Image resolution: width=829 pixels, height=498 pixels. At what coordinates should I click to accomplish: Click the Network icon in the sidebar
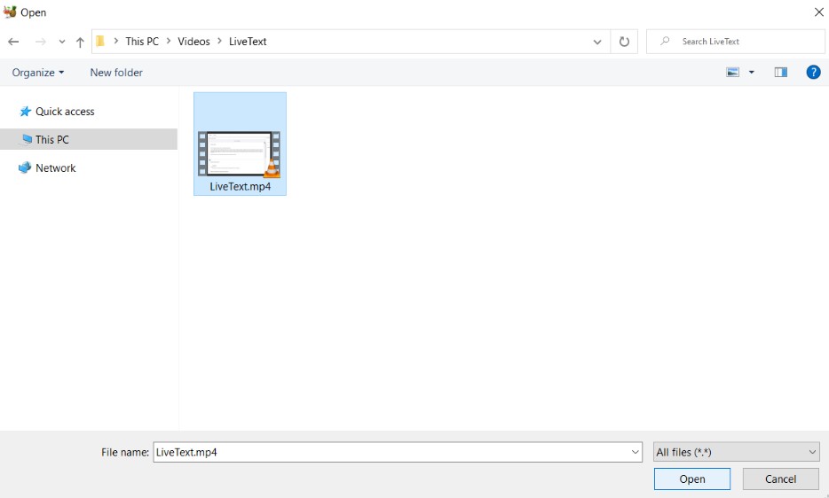click(x=25, y=168)
